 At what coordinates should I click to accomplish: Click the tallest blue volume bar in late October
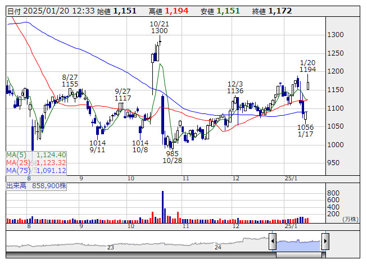(162, 207)
